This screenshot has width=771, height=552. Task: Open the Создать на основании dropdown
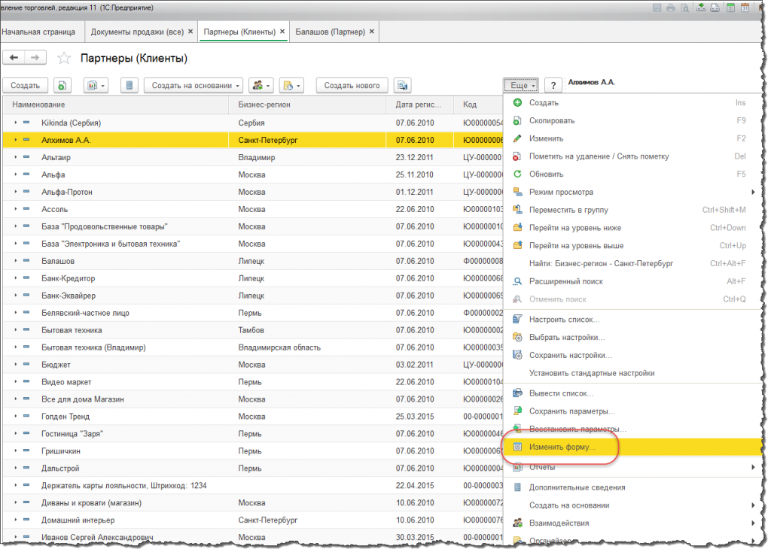pos(194,86)
